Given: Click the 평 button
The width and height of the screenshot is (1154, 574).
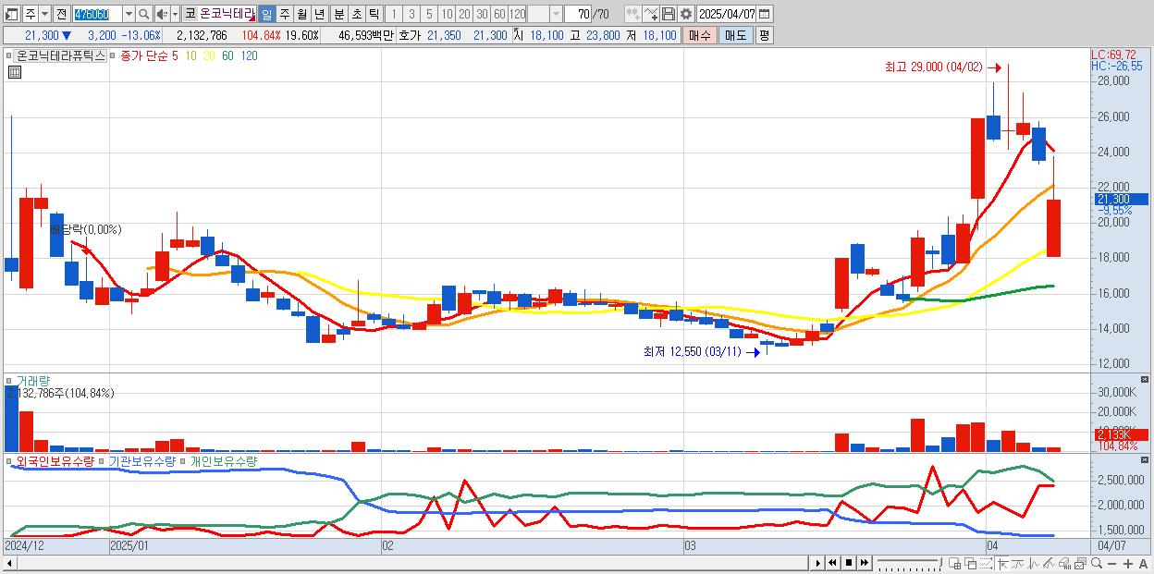Looking at the screenshot, I should click(765, 35).
